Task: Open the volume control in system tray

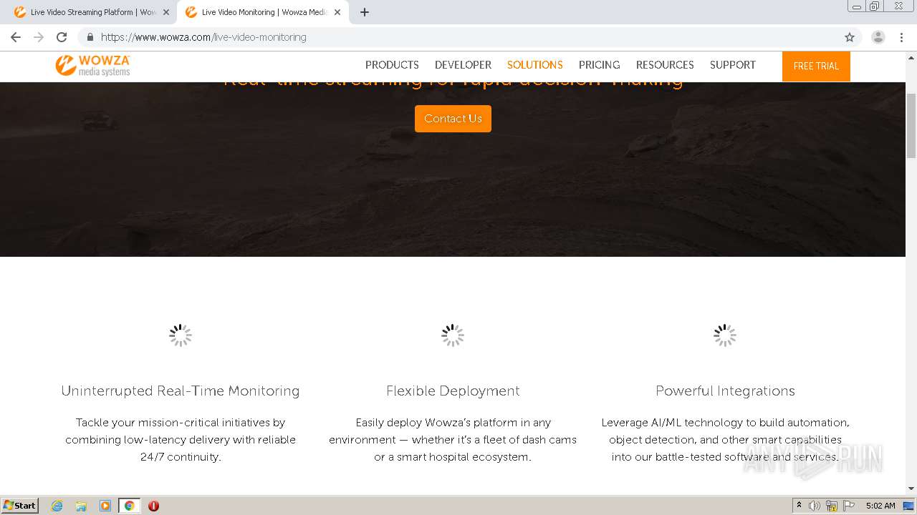Action: [x=815, y=506]
